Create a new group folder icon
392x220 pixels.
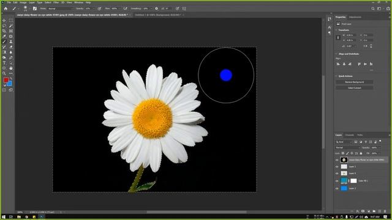pos(374,211)
